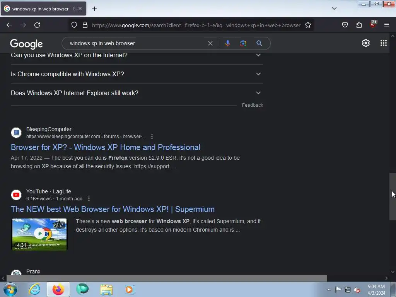Image resolution: width=396 pixels, height=297 pixels.
Task: Show hidden system tray icons
Action: click(329, 290)
